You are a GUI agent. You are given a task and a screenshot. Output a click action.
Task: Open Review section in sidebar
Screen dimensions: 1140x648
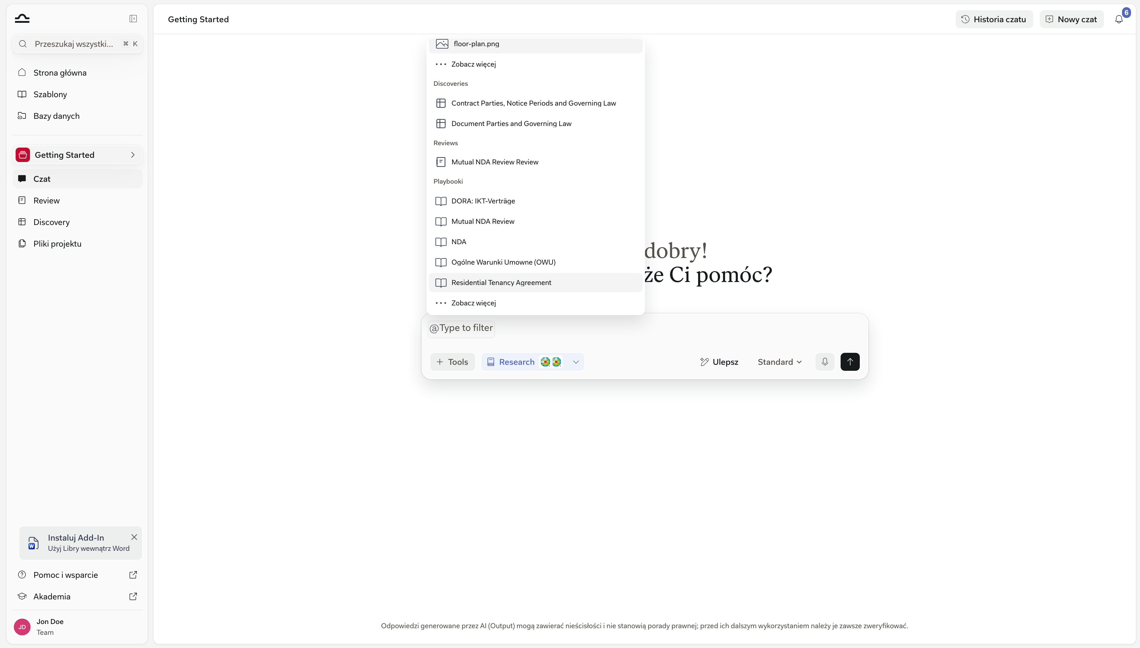(x=77, y=200)
